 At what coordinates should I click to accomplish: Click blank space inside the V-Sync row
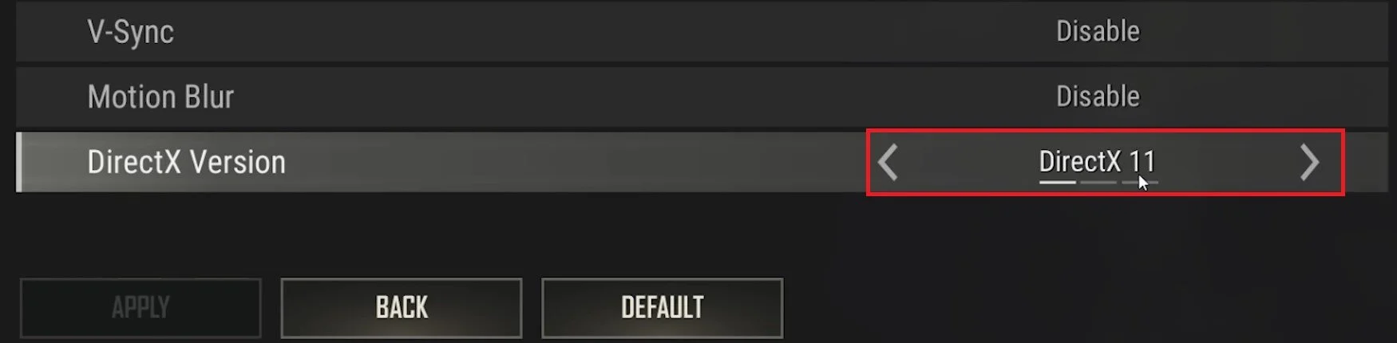point(599,32)
